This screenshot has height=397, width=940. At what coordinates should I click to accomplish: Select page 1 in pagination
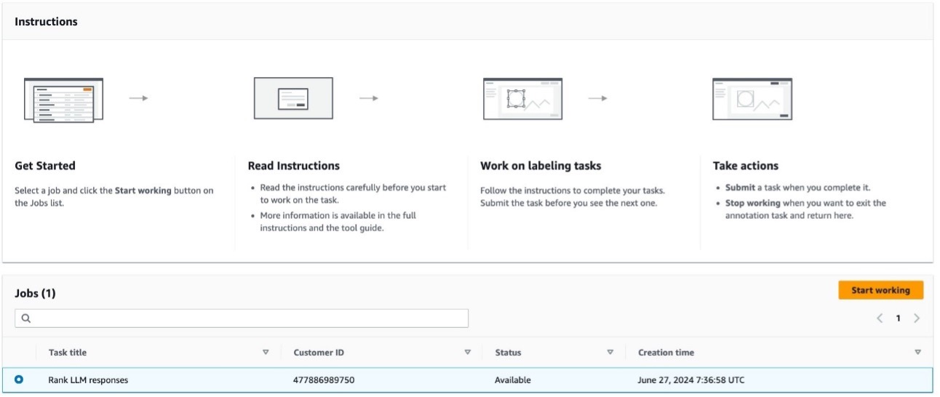click(x=899, y=318)
